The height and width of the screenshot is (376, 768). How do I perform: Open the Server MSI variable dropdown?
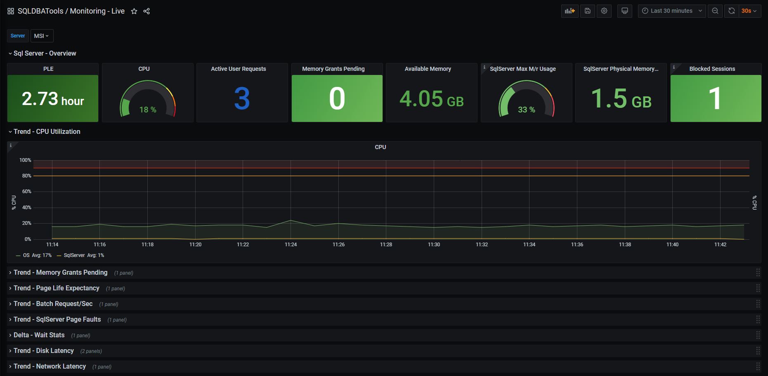(42, 36)
